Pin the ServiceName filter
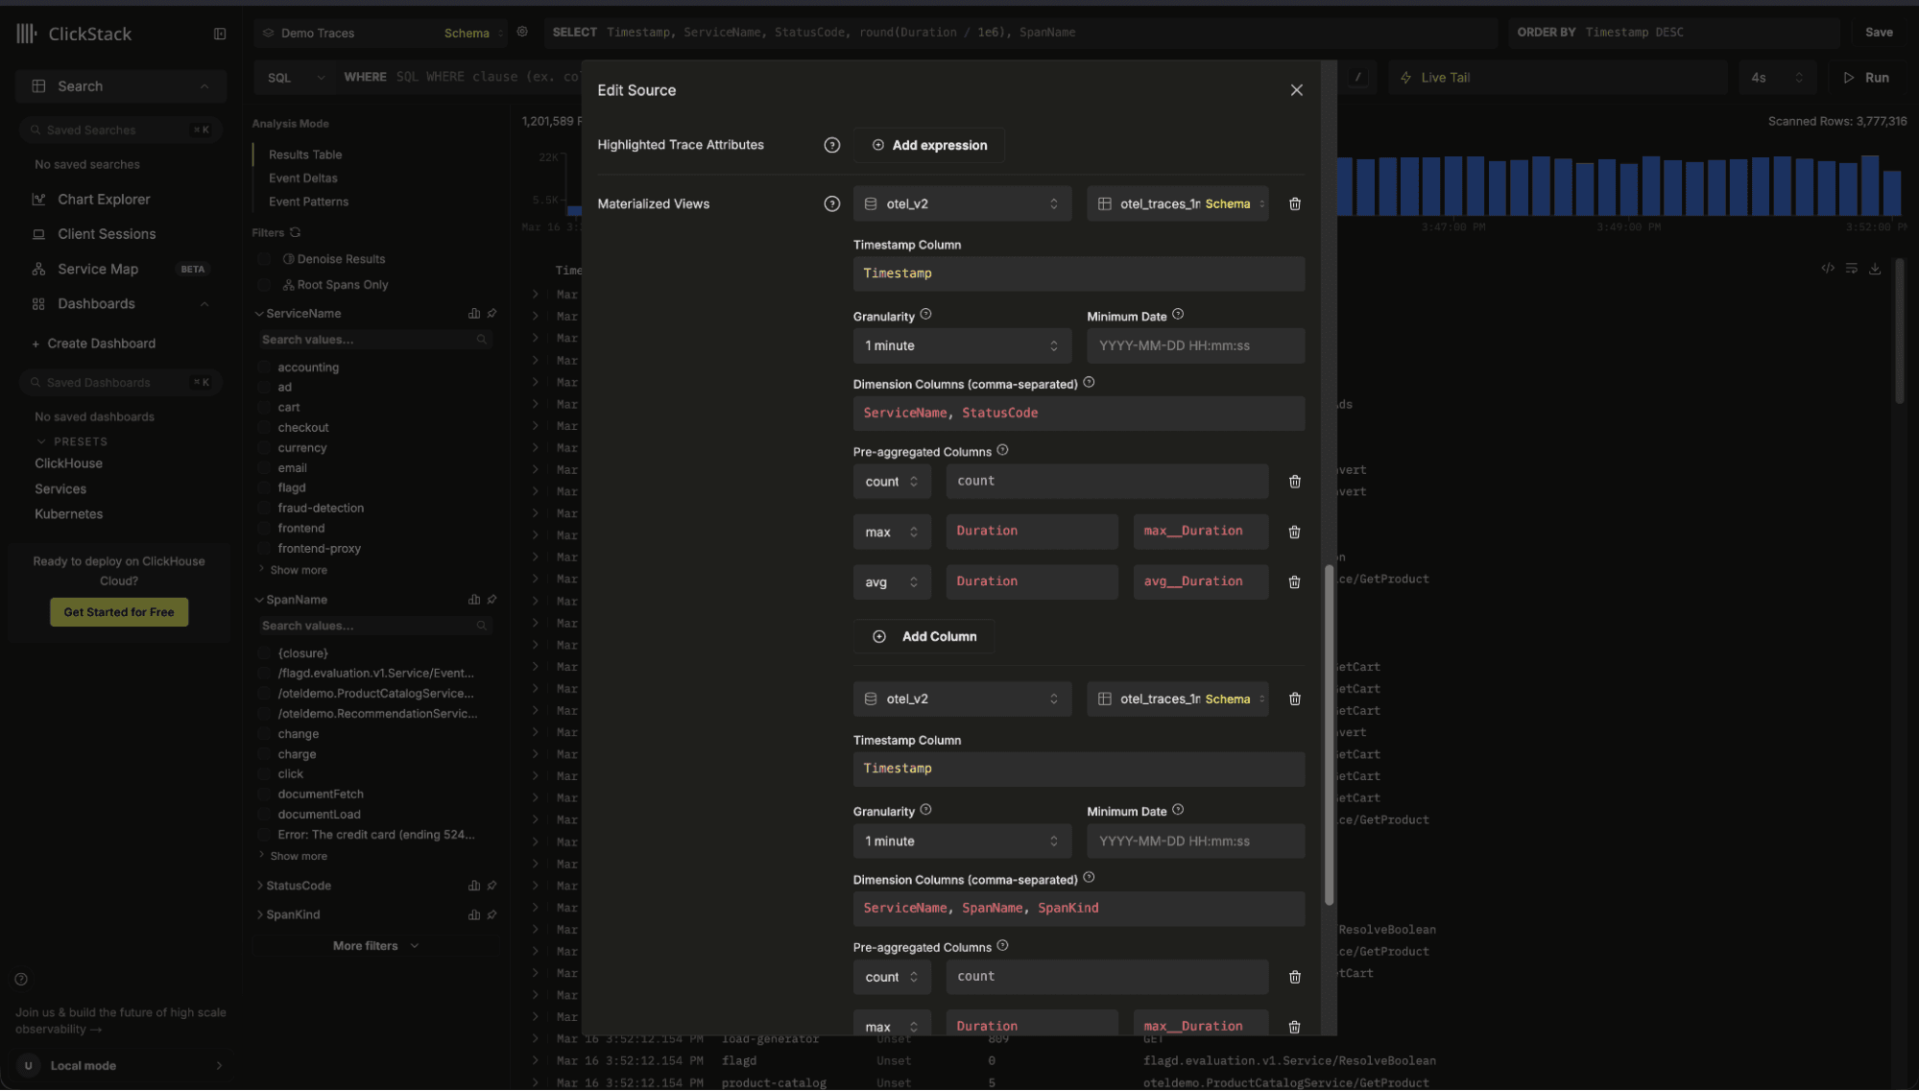This screenshot has width=1919, height=1091. click(492, 314)
